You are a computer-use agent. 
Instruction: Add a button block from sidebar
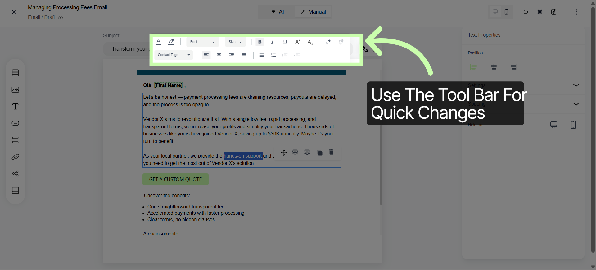(x=15, y=123)
